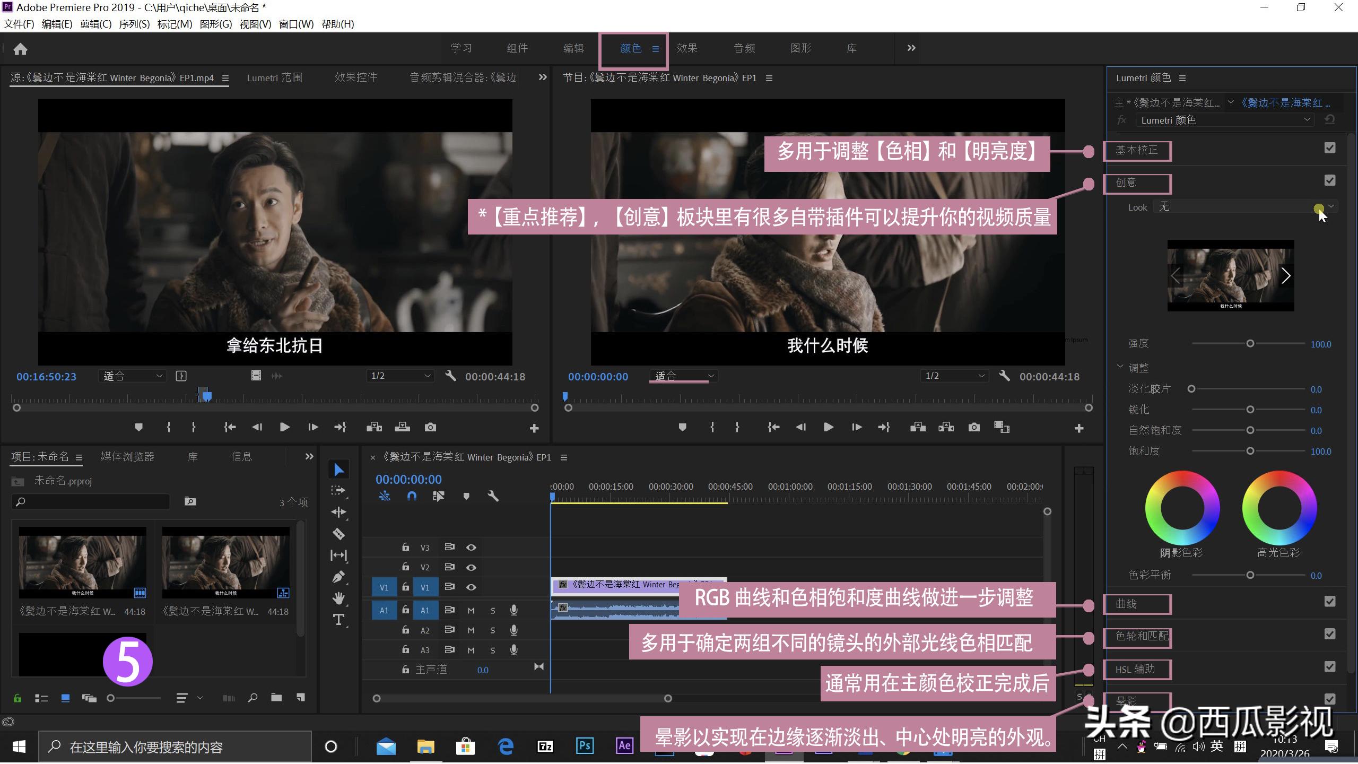Switch to the 效果 workspace tab
Image resolution: width=1358 pixels, height=764 pixels.
[x=687, y=48]
